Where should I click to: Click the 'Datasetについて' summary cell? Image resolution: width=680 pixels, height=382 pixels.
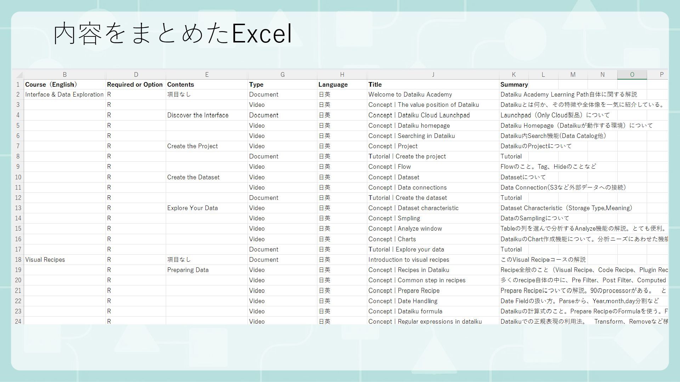pyautogui.click(x=523, y=177)
